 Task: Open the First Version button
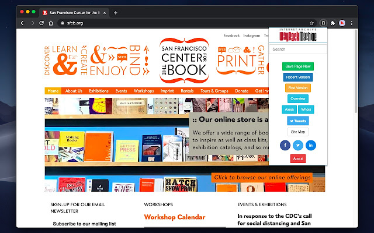tap(298, 88)
